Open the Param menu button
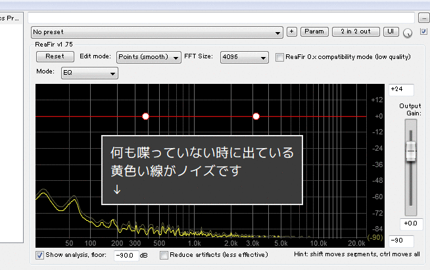Screen dimensions: 430x270 point(314,31)
